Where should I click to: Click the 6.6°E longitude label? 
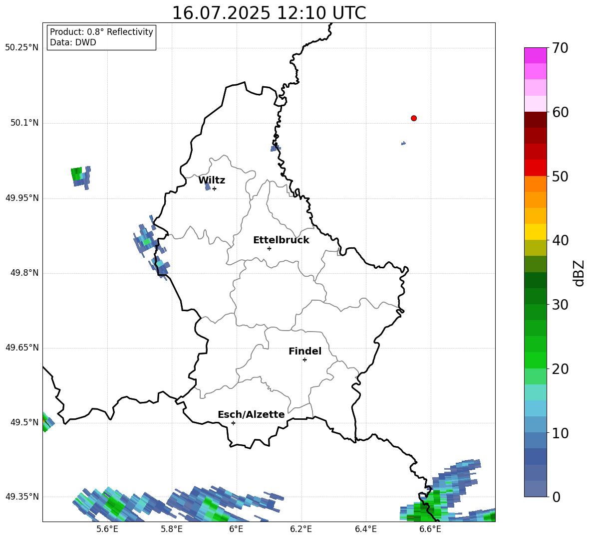pos(430,529)
